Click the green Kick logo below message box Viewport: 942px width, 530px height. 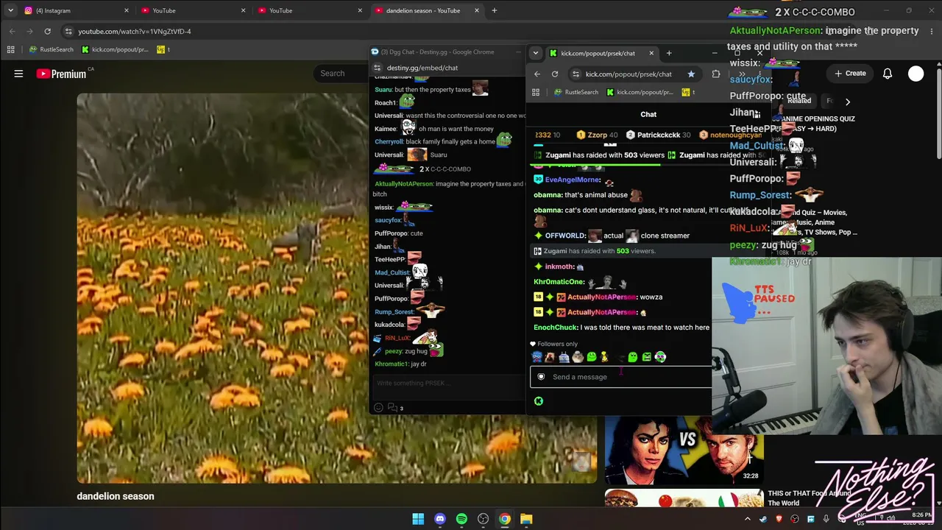[x=539, y=401]
